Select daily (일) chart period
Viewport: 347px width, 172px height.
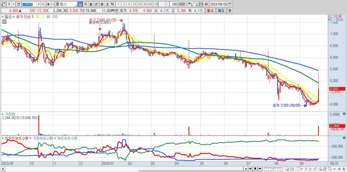[x=80, y=4]
